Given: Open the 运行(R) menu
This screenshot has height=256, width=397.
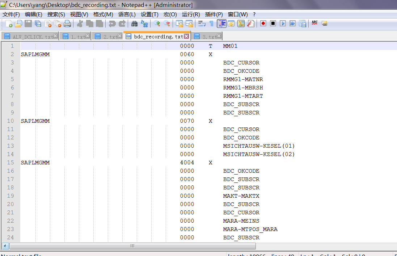Looking at the screenshot, I should point(191,14).
